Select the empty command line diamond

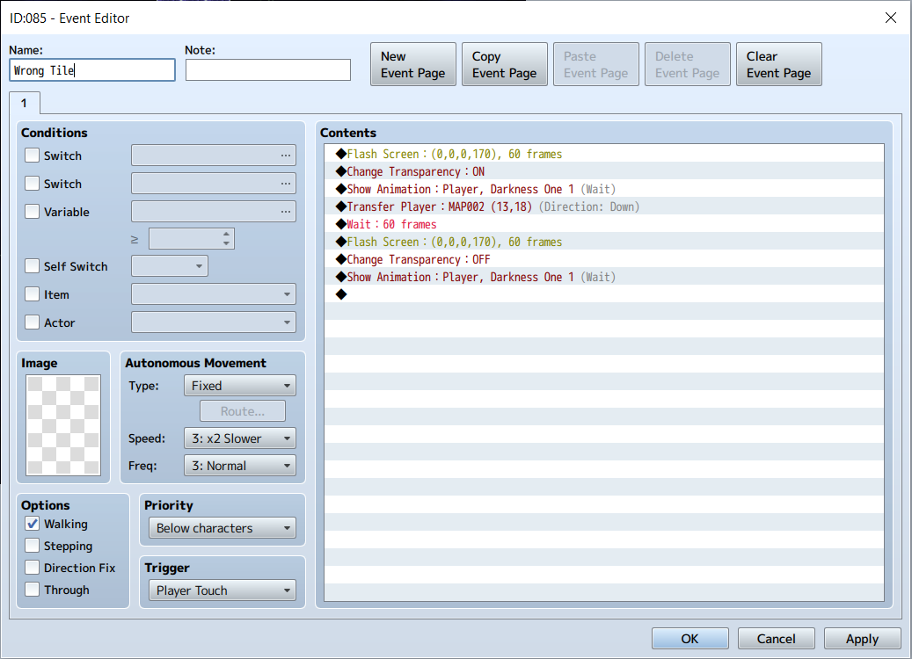[341, 294]
